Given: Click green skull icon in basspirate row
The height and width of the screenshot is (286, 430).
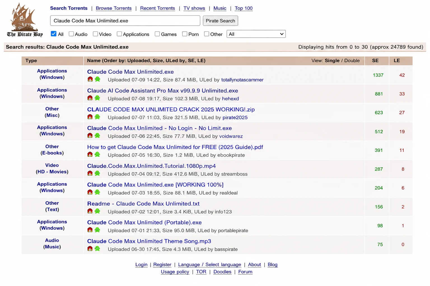Looking at the screenshot, I should [97, 248].
